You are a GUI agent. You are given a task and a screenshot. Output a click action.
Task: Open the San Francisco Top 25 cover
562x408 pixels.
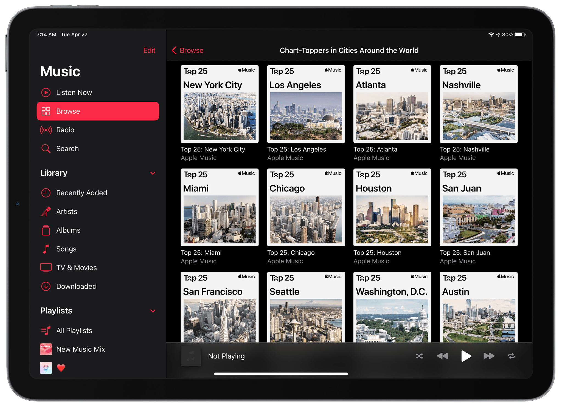point(220,307)
